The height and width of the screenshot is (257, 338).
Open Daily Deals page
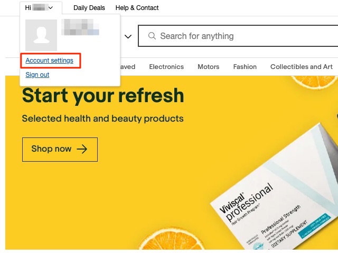(x=89, y=8)
